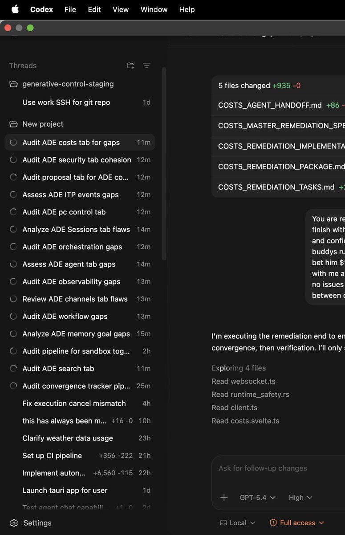
Task: Click the Settings gear icon
Action: (14, 523)
